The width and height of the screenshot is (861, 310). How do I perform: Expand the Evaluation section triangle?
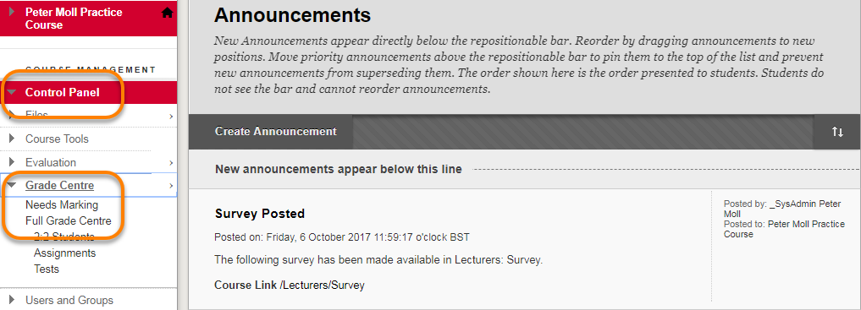coord(12,163)
